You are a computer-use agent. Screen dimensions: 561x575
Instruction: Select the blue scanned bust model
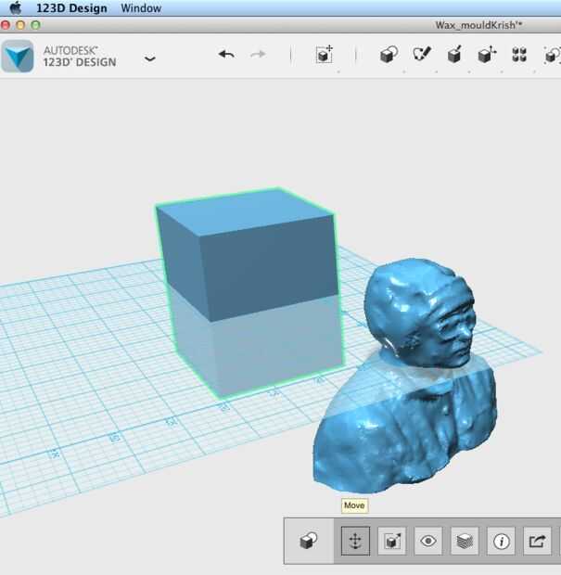[x=405, y=377]
